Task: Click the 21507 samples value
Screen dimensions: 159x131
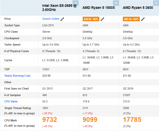Action: pos(127,95)
